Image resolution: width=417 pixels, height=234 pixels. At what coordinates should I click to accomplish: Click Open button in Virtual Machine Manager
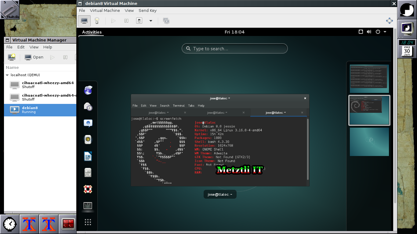34,57
